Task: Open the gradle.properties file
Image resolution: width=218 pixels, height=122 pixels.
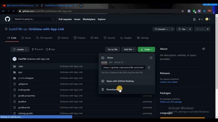Action: pos(27,96)
